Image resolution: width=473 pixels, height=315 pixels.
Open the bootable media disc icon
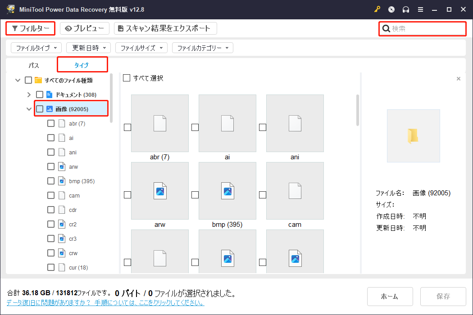click(391, 9)
